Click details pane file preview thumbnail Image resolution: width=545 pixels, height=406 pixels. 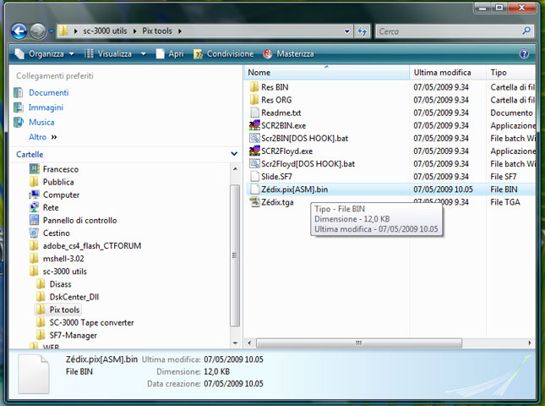(x=33, y=374)
